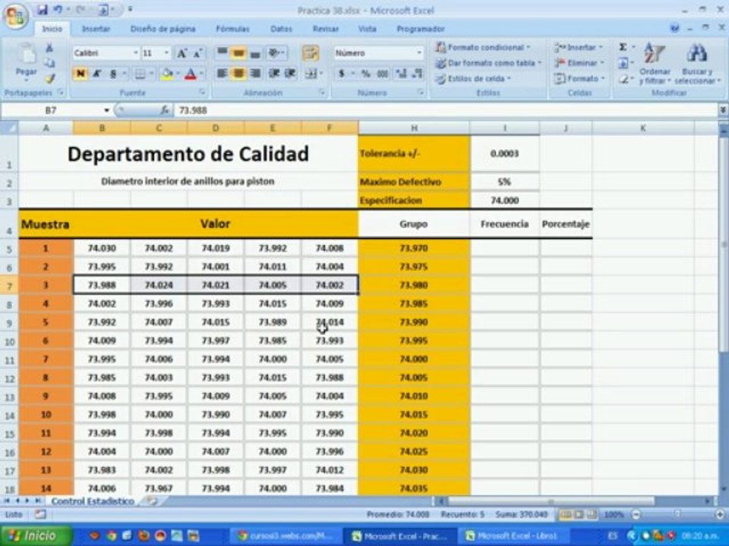Click the Windows Inicio start button
This screenshot has width=729, height=546.
click(x=36, y=535)
